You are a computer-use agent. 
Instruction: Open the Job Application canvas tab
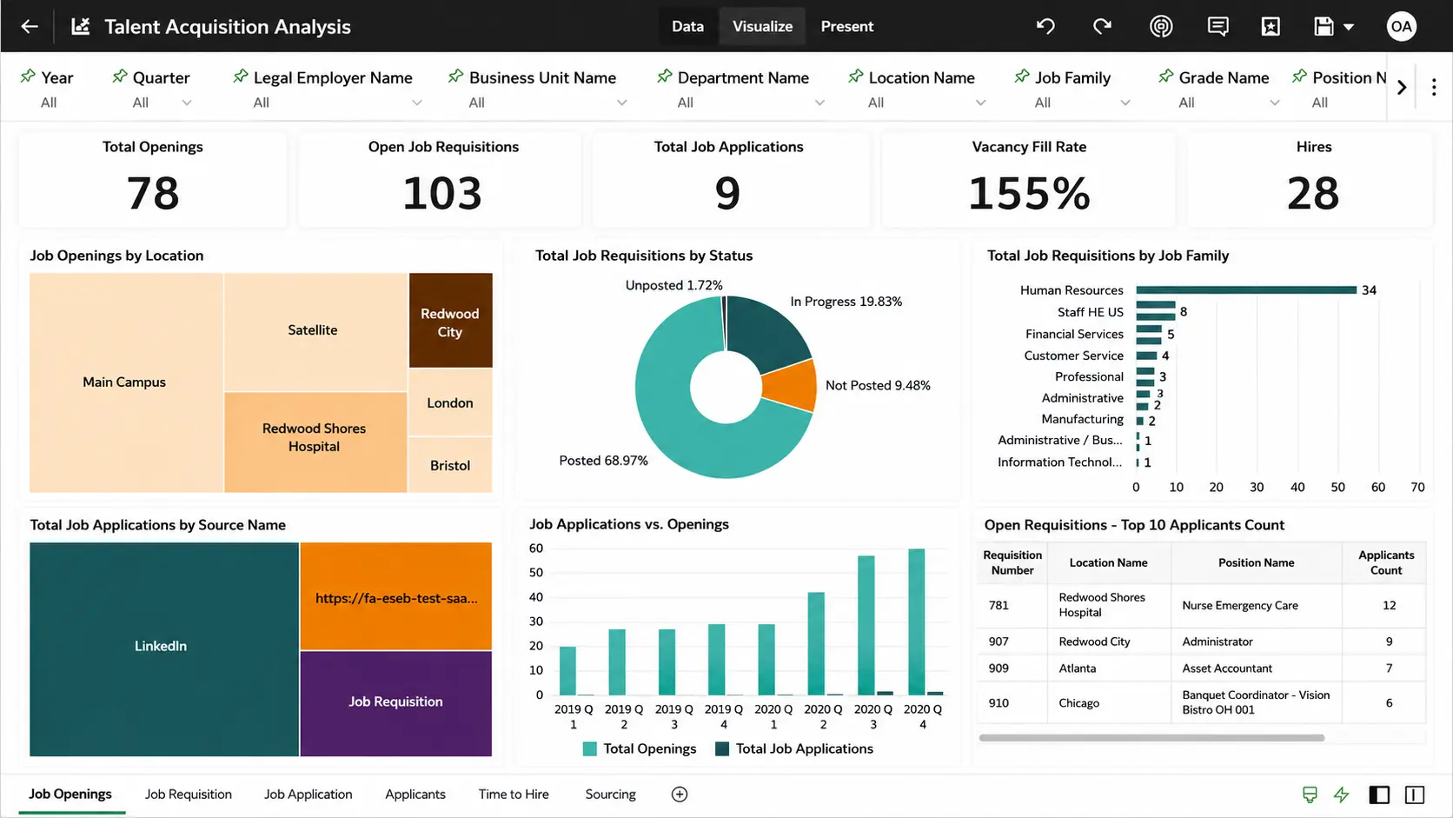[x=309, y=794]
